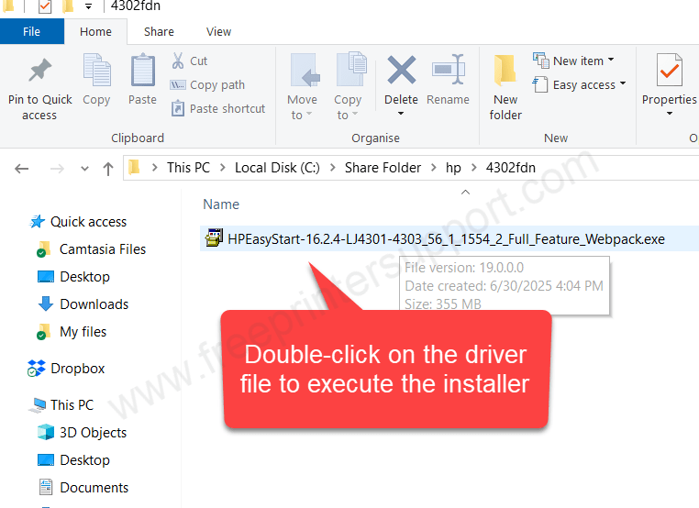Click the Copy icon in Clipboard group
Screen dimensions: 699x508
click(x=96, y=70)
